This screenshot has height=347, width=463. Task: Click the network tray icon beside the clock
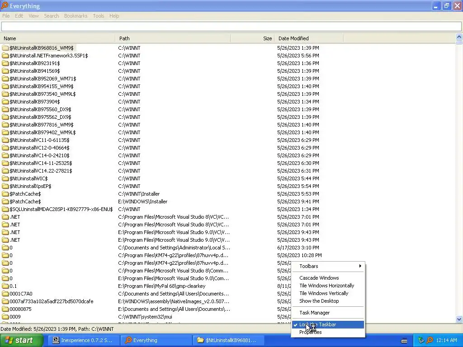(x=421, y=340)
